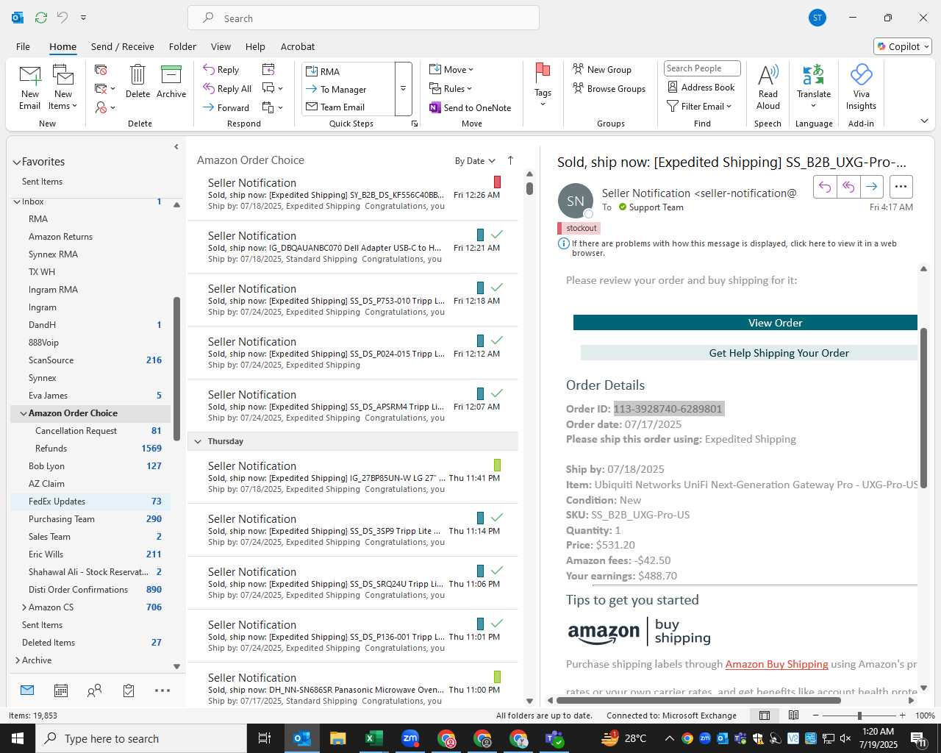Click Get Help Shipping Your Order
Viewport: 941px width, 753px height.
(749, 353)
